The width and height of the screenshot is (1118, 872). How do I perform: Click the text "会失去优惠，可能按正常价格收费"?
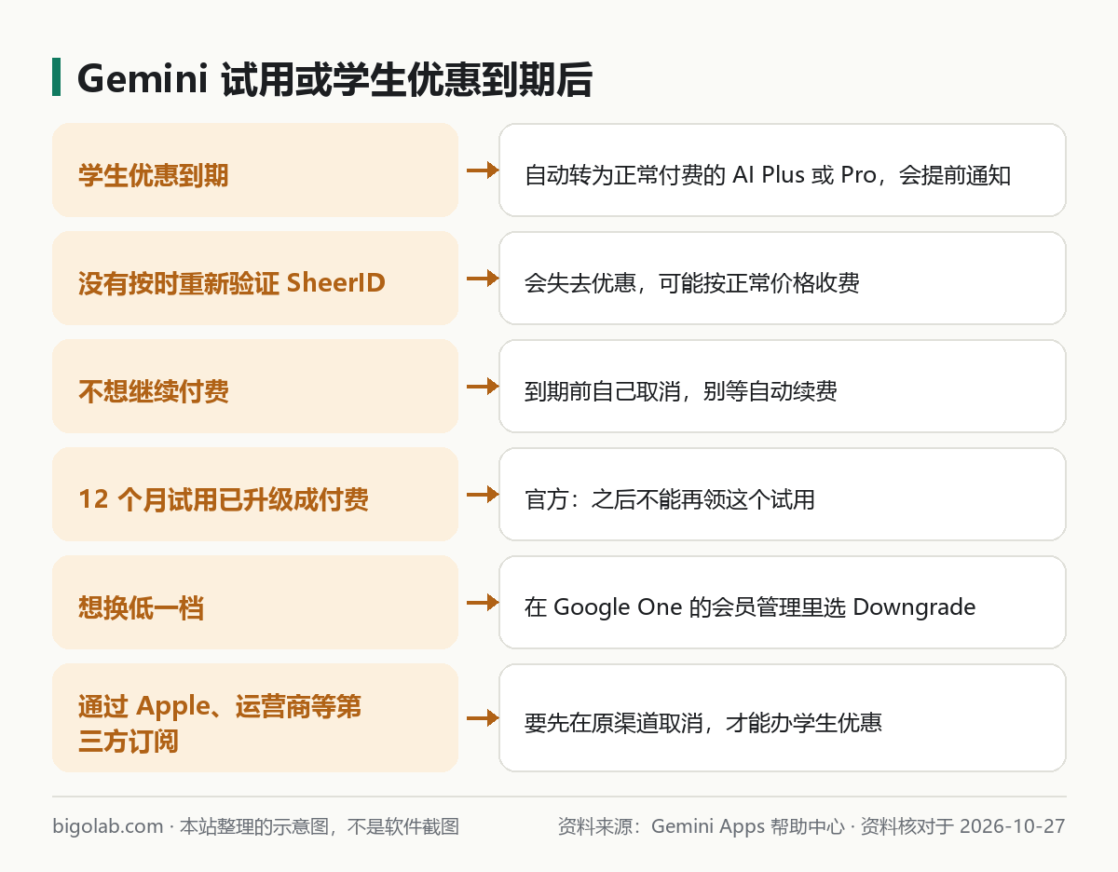691,283
